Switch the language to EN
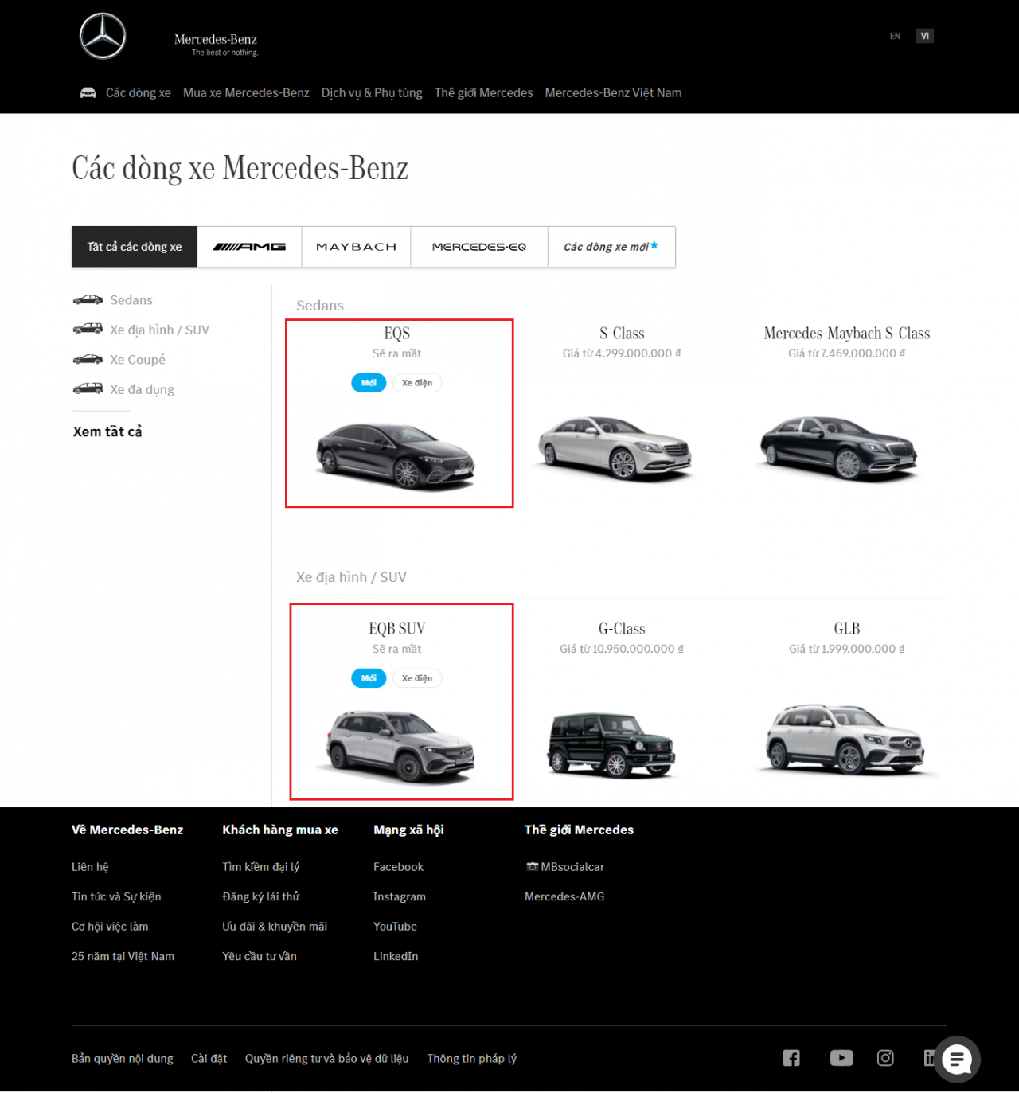Viewport: 1019px width, 1093px height. click(894, 35)
